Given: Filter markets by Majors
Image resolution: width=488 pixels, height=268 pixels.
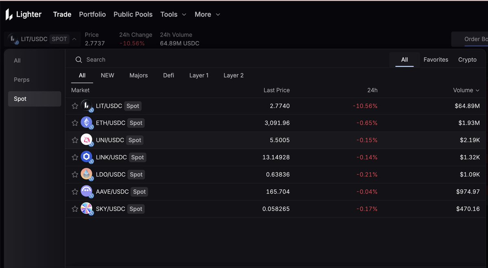Looking at the screenshot, I should click(139, 75).
